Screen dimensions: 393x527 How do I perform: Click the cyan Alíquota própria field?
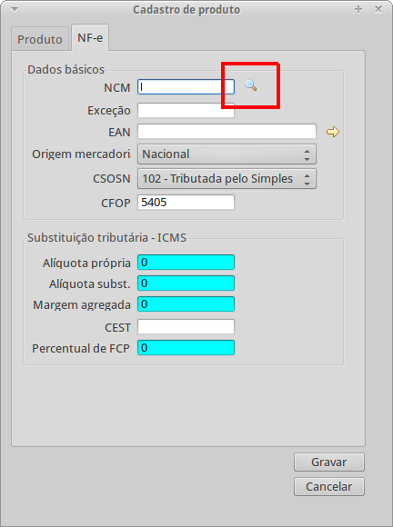186,263
